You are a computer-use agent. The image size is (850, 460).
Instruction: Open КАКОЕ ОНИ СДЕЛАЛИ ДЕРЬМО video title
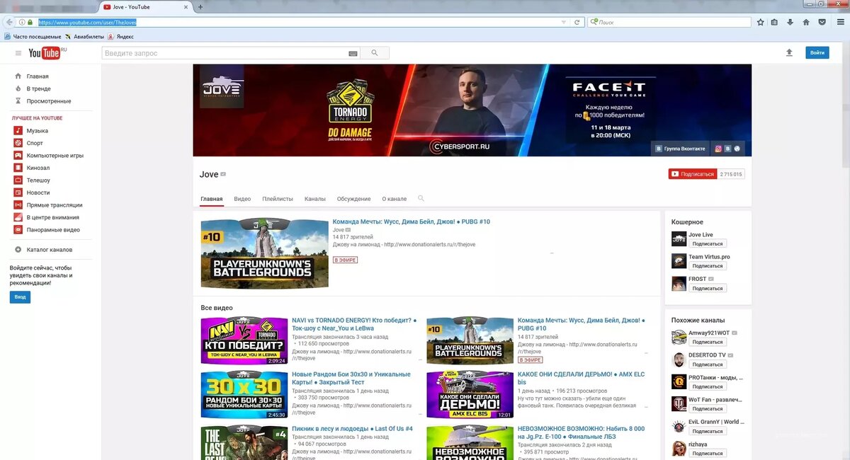point(581,379)
